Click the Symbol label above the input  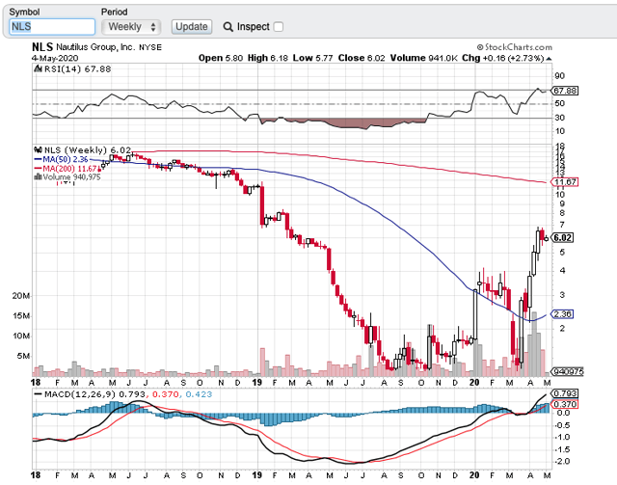24,12
